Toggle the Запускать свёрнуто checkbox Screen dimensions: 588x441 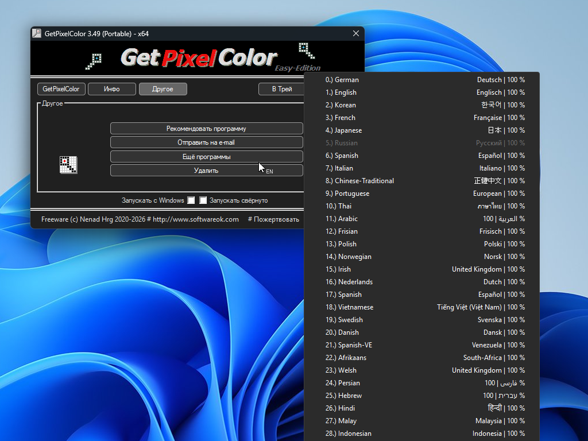click(x=203, y=200)
